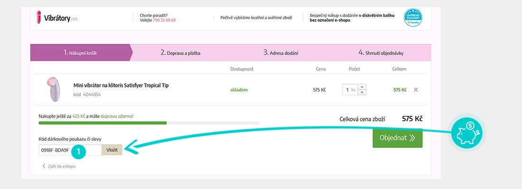Click the dopravu zdarma text
The image size is (522, 189).
tap(117, 116)
